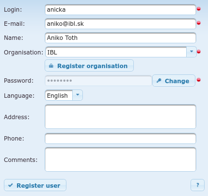Focus the E-mail field with aniko@ibl.sk
208x196 pixels.
point(120,24)
